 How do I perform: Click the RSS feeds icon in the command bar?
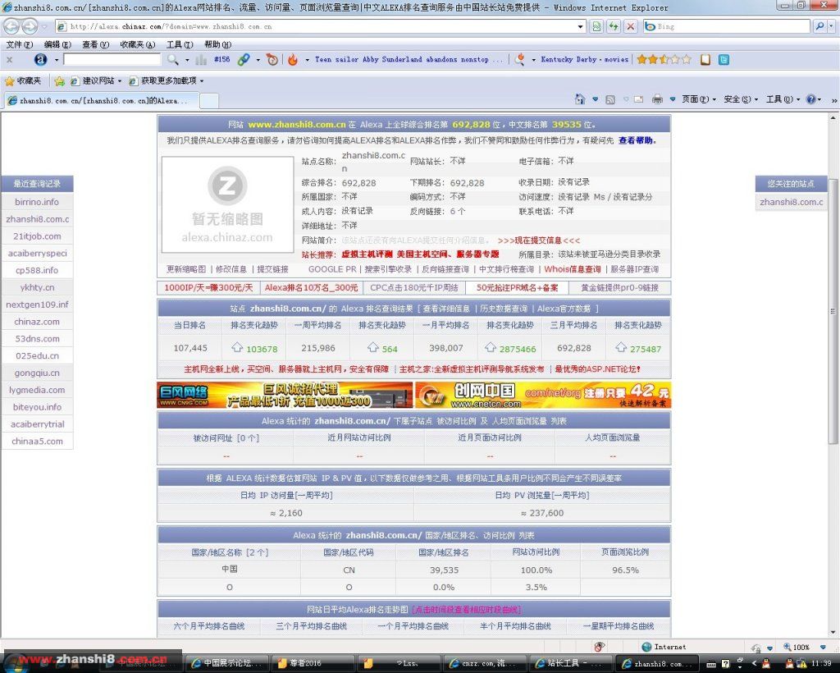(x=610, y=99)
